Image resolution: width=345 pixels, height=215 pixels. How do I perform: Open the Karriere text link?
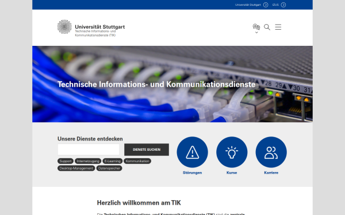[271, 173]
